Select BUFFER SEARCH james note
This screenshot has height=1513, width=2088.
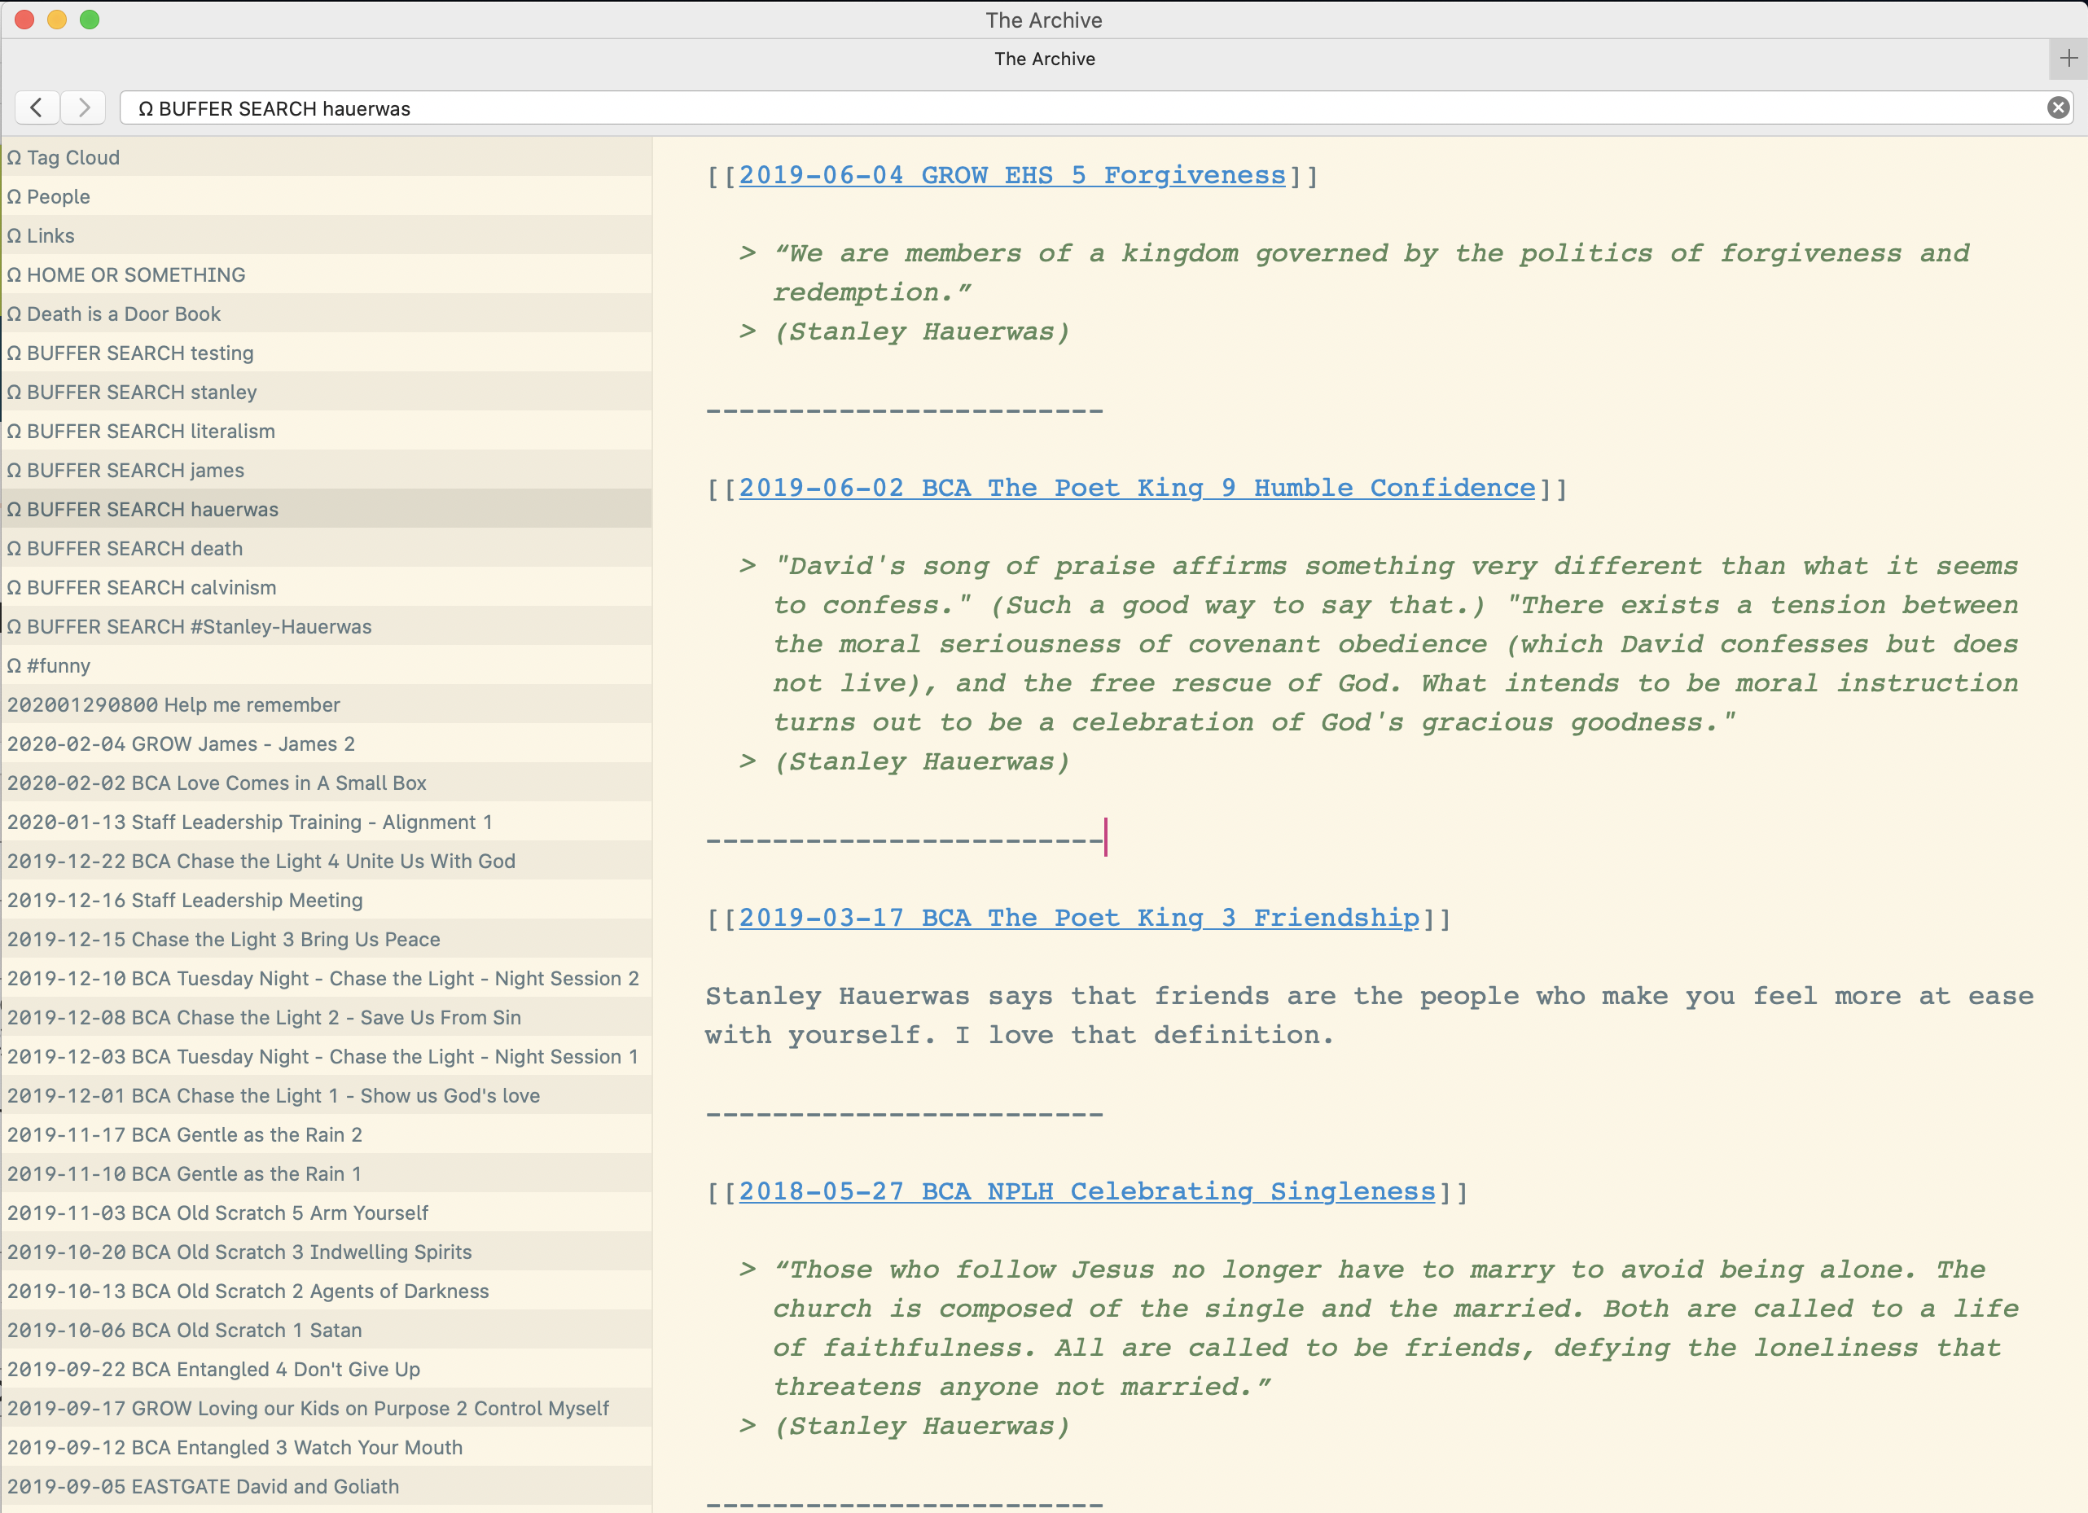click(326, 471)
